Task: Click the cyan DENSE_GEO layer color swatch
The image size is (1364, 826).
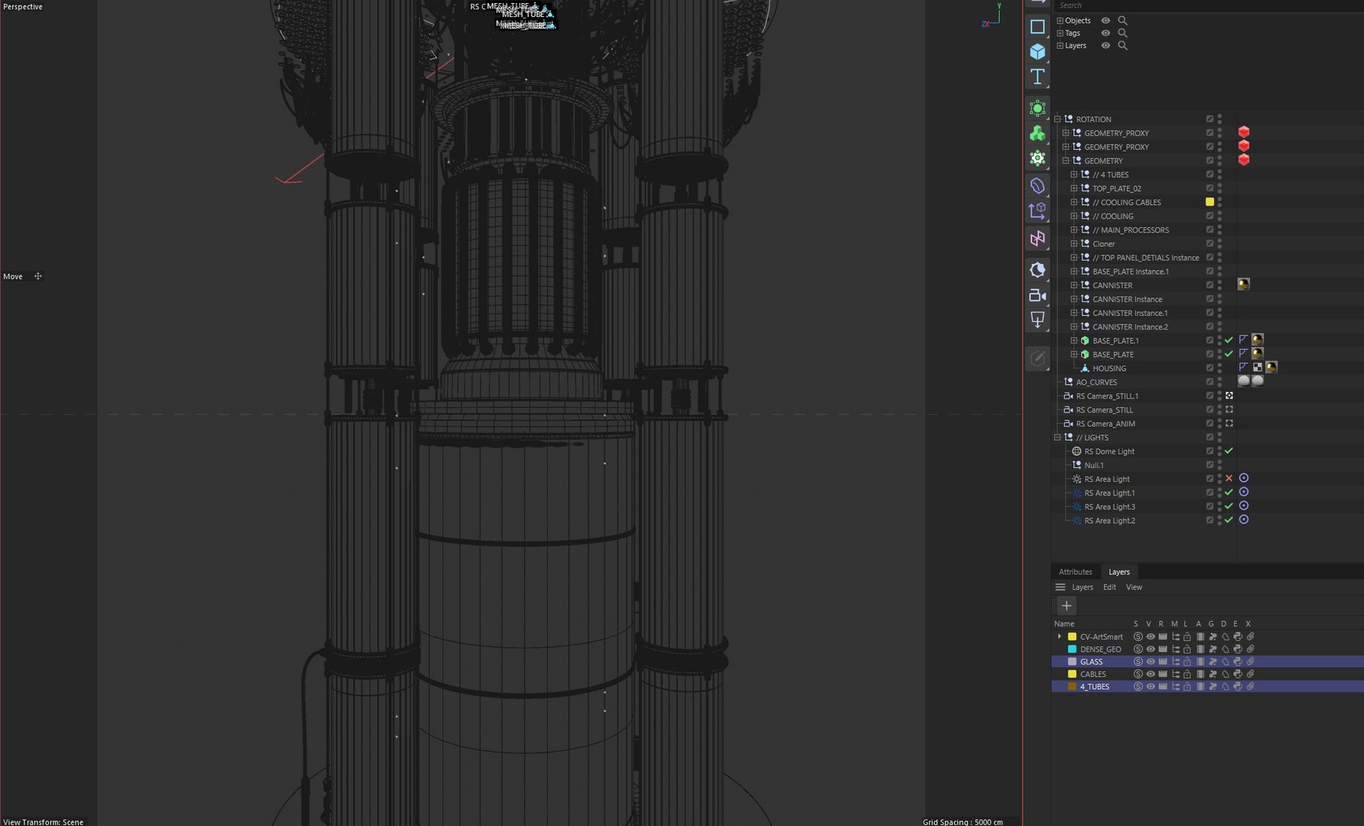Action: click(x=1072, y=649)
